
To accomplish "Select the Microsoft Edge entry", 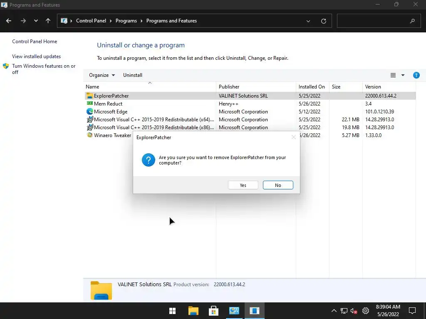I will 250,111.
